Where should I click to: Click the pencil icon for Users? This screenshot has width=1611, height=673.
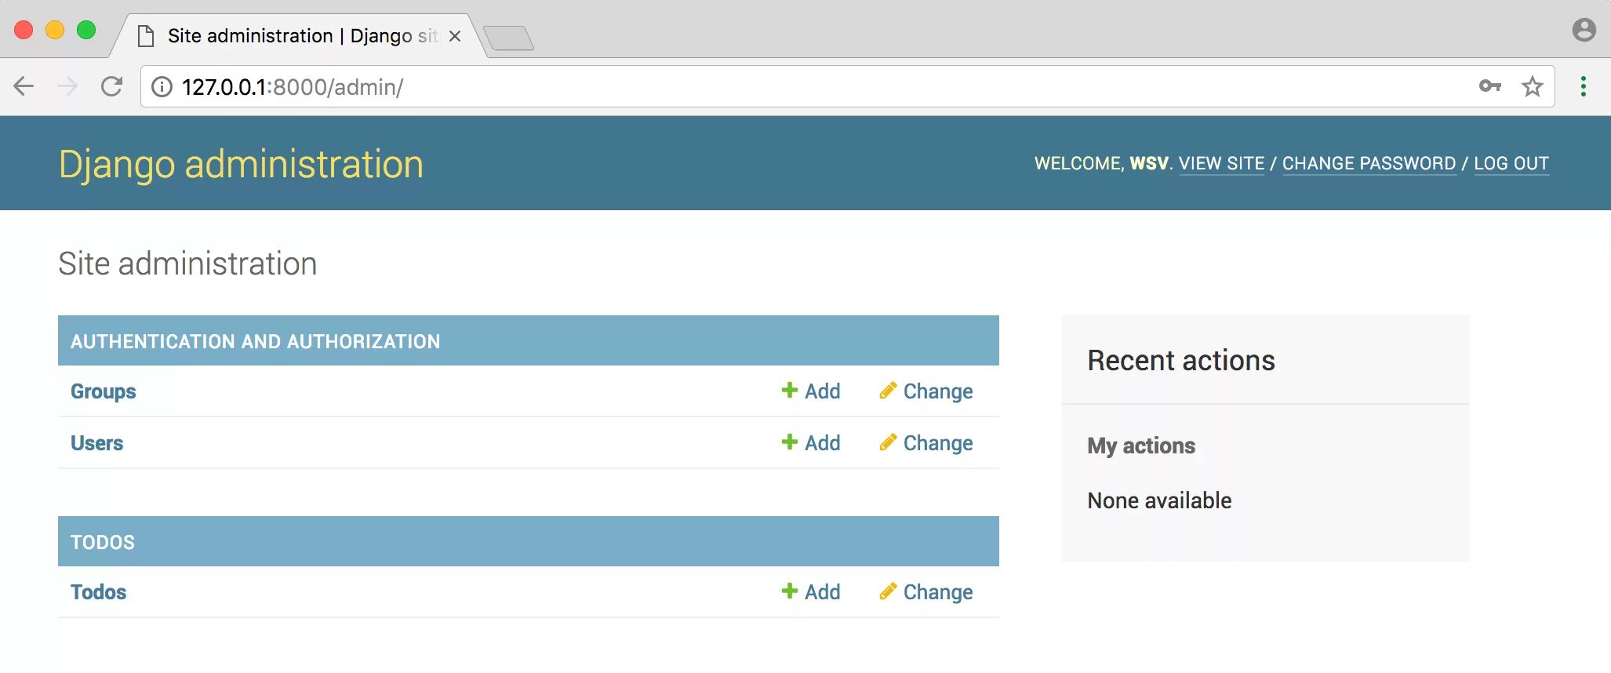[x=888, y=442]
